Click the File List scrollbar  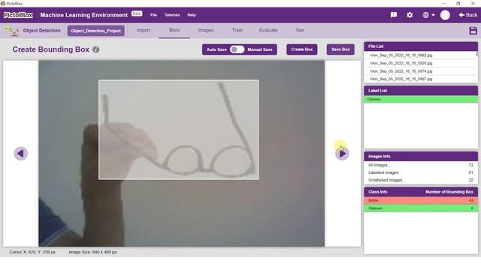[x=476, y=54]
